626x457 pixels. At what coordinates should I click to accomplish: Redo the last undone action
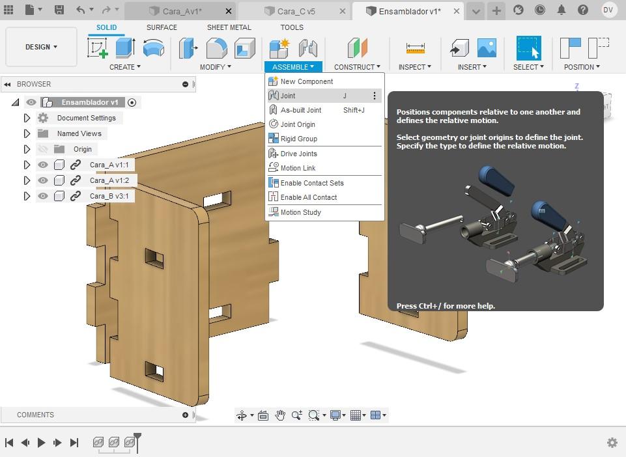[x=106, y=10]
